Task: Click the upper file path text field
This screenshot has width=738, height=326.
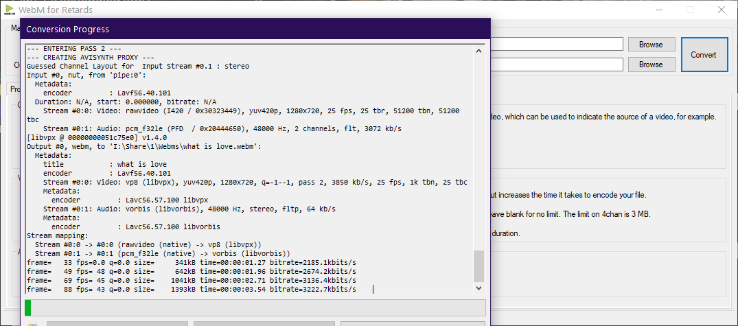Action: click(556, 45)
